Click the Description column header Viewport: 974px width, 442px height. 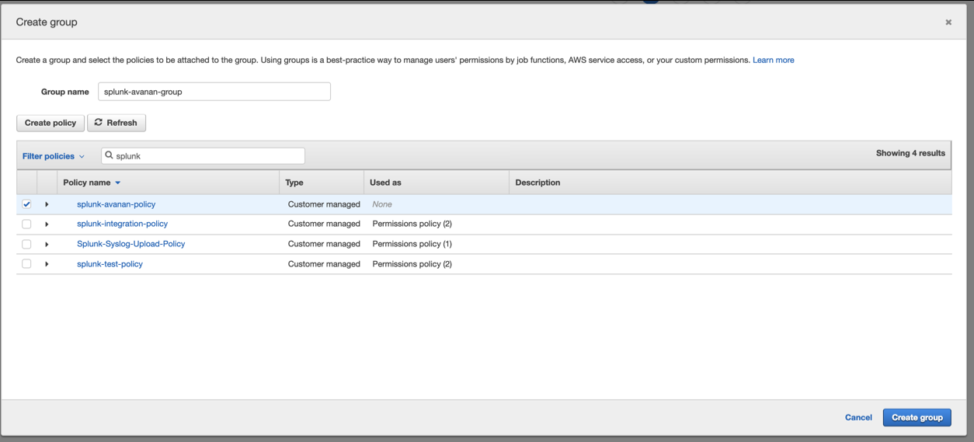[537, 183]
